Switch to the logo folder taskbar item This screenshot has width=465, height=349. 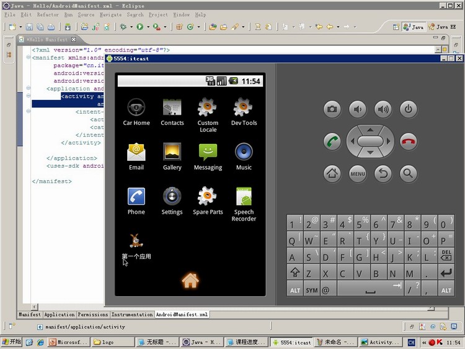coord(112,342)
